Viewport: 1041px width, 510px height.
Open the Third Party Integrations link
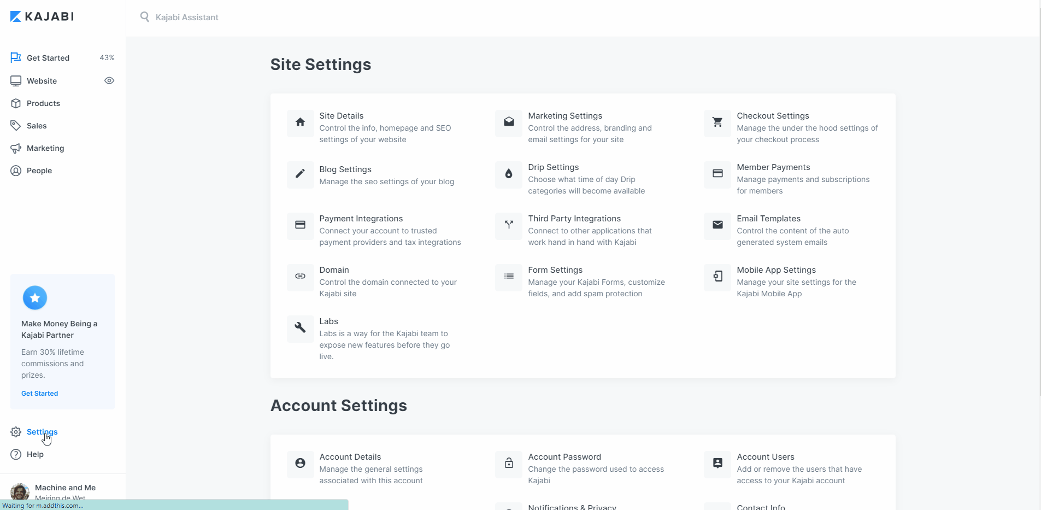[x=574, y=219]
